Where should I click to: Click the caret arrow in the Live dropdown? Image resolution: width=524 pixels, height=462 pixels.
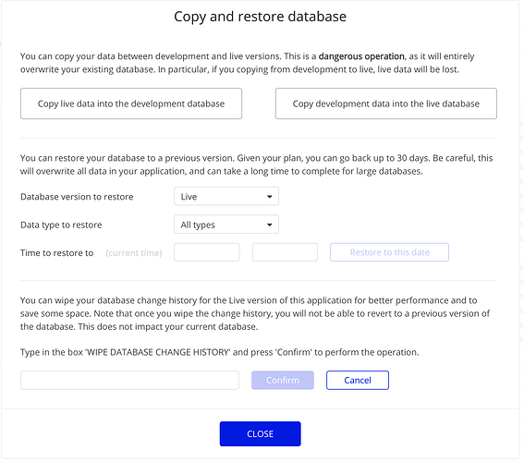click(269, 197)
